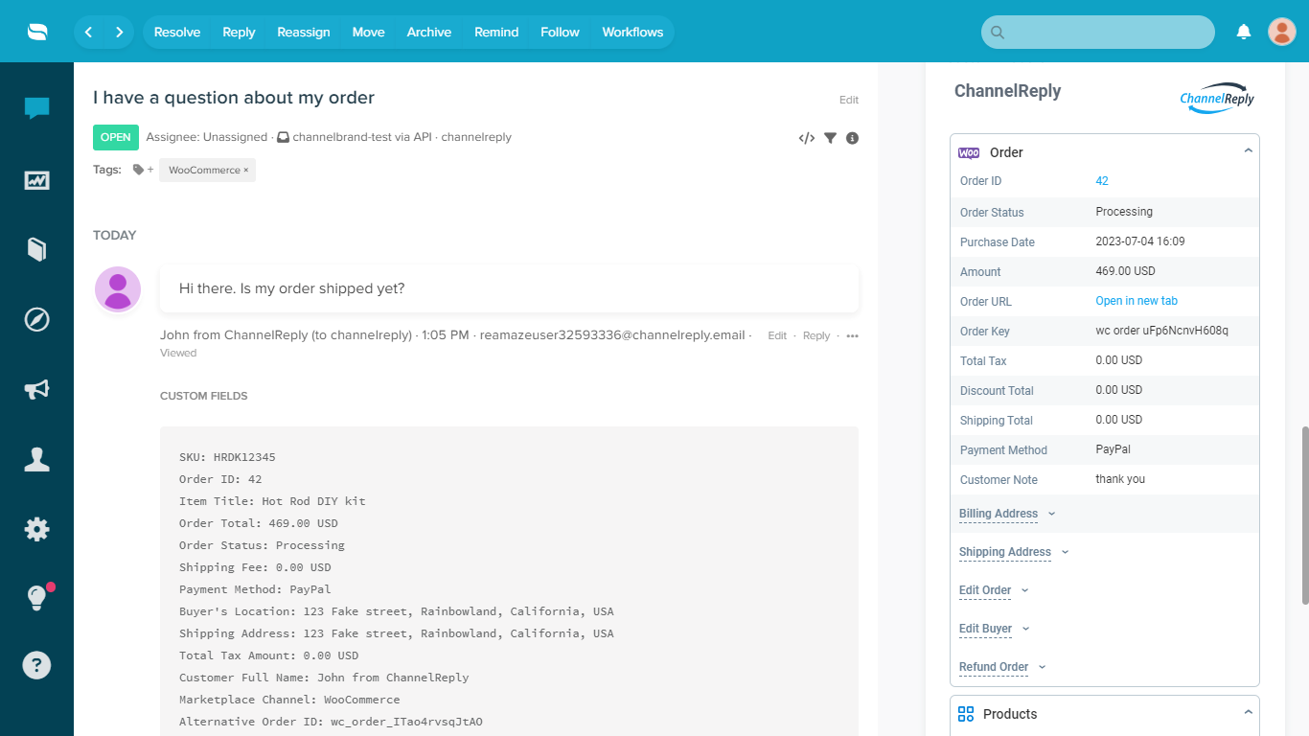Screen dimensions: 1309x736
Task: Click the code view icon
Action: click(x=807, y=138)
